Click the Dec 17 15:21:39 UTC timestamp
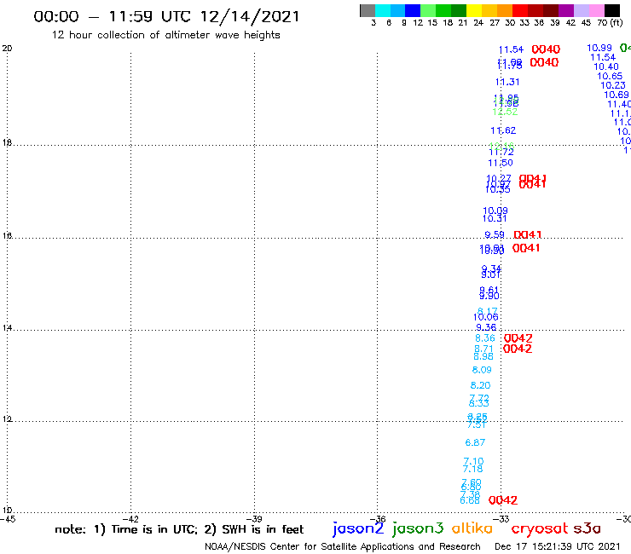The image size is (631, 554). tap(558, 546)
